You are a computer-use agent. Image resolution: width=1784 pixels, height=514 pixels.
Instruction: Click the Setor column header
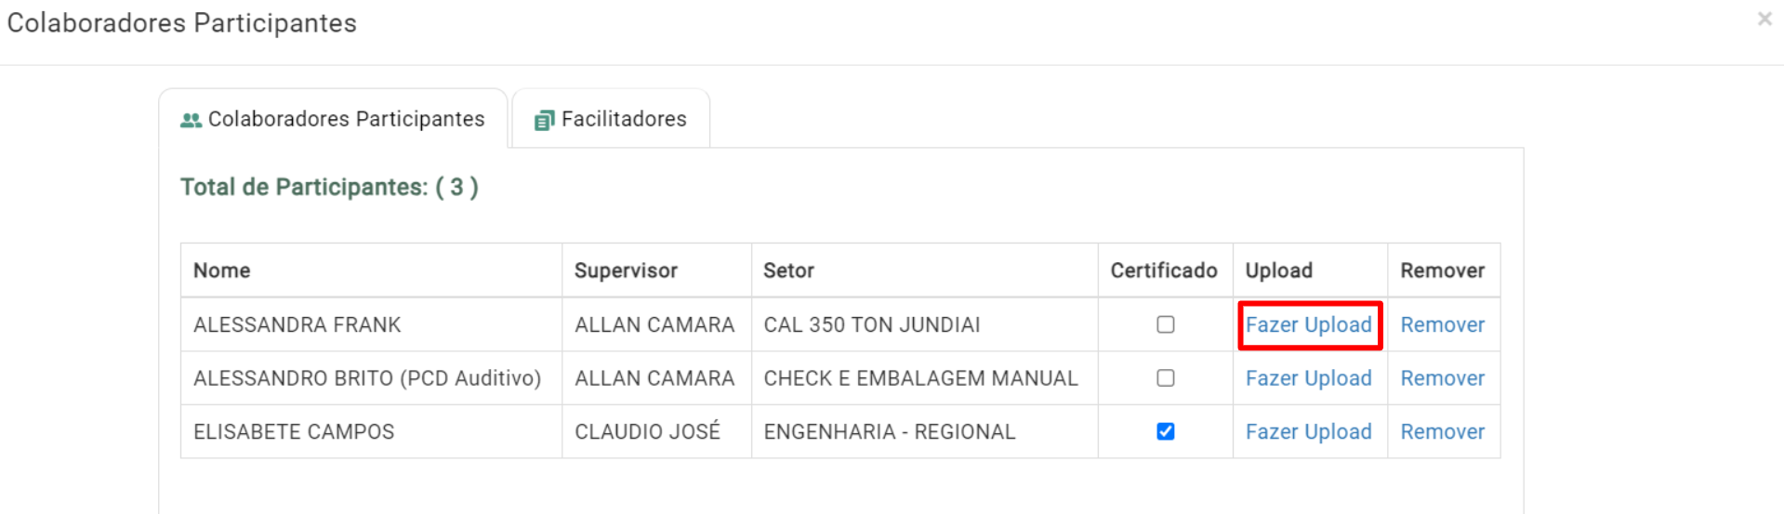point(788,270)
